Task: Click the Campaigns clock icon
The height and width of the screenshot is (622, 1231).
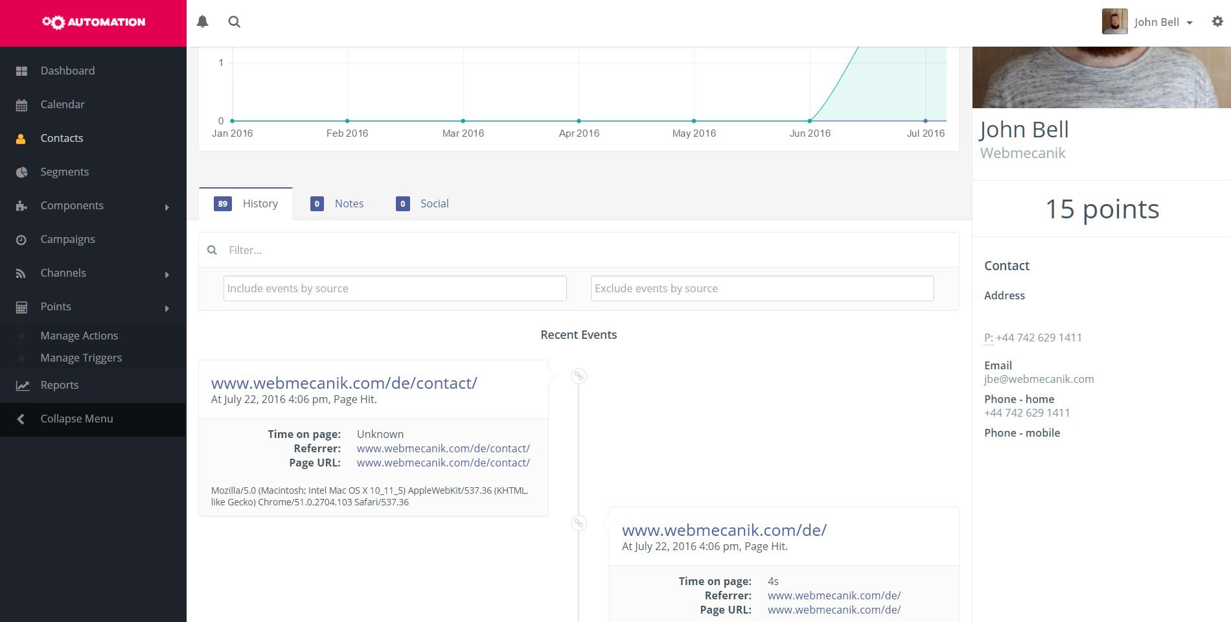Action: pyautogui.click(x=21, y=240)
